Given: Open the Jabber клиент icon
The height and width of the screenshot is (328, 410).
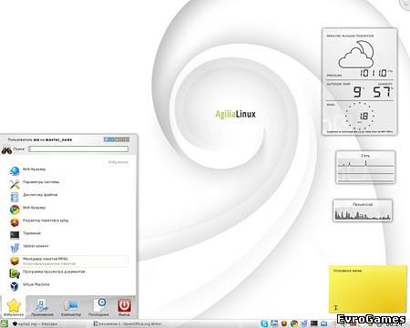Looking at the screenshot, I should coord(15,248).
